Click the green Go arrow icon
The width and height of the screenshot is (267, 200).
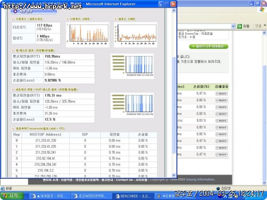point(239,26)
